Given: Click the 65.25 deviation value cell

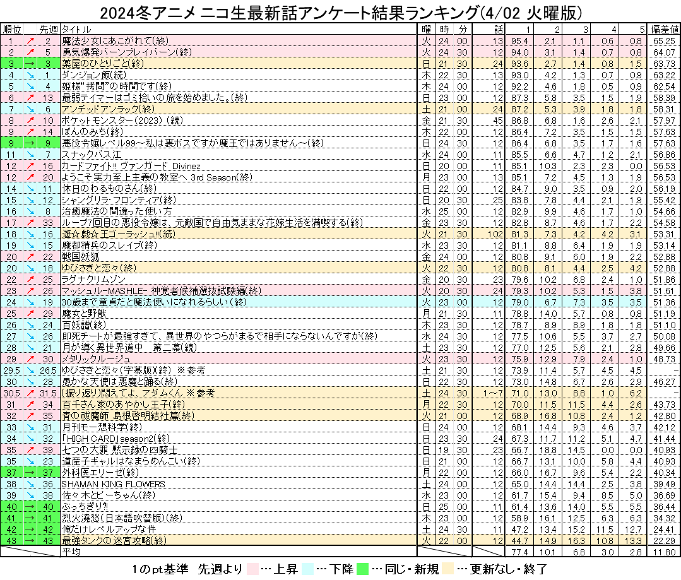Looking at the screenshot, I should point(665,41).
